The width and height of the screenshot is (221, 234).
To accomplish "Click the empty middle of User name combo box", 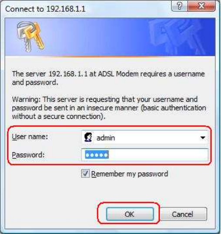I will tap(157, 137).
